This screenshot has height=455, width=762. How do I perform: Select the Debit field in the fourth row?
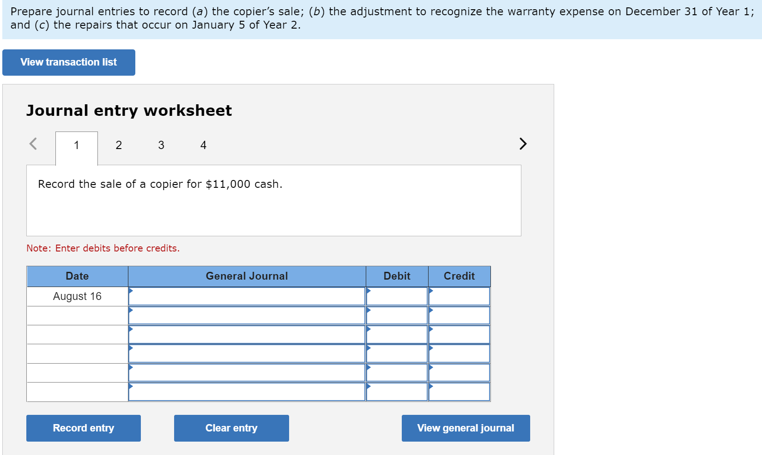point(397,353)
